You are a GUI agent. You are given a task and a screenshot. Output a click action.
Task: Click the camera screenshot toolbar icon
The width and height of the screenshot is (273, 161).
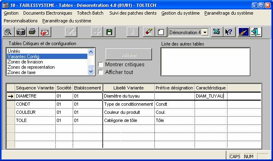coord(21,32)
